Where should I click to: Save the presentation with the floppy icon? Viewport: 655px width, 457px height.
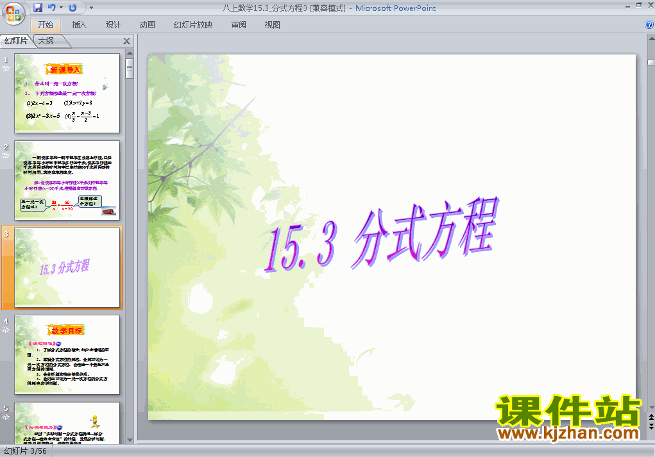pyautogui.click(x=38, y=8)
